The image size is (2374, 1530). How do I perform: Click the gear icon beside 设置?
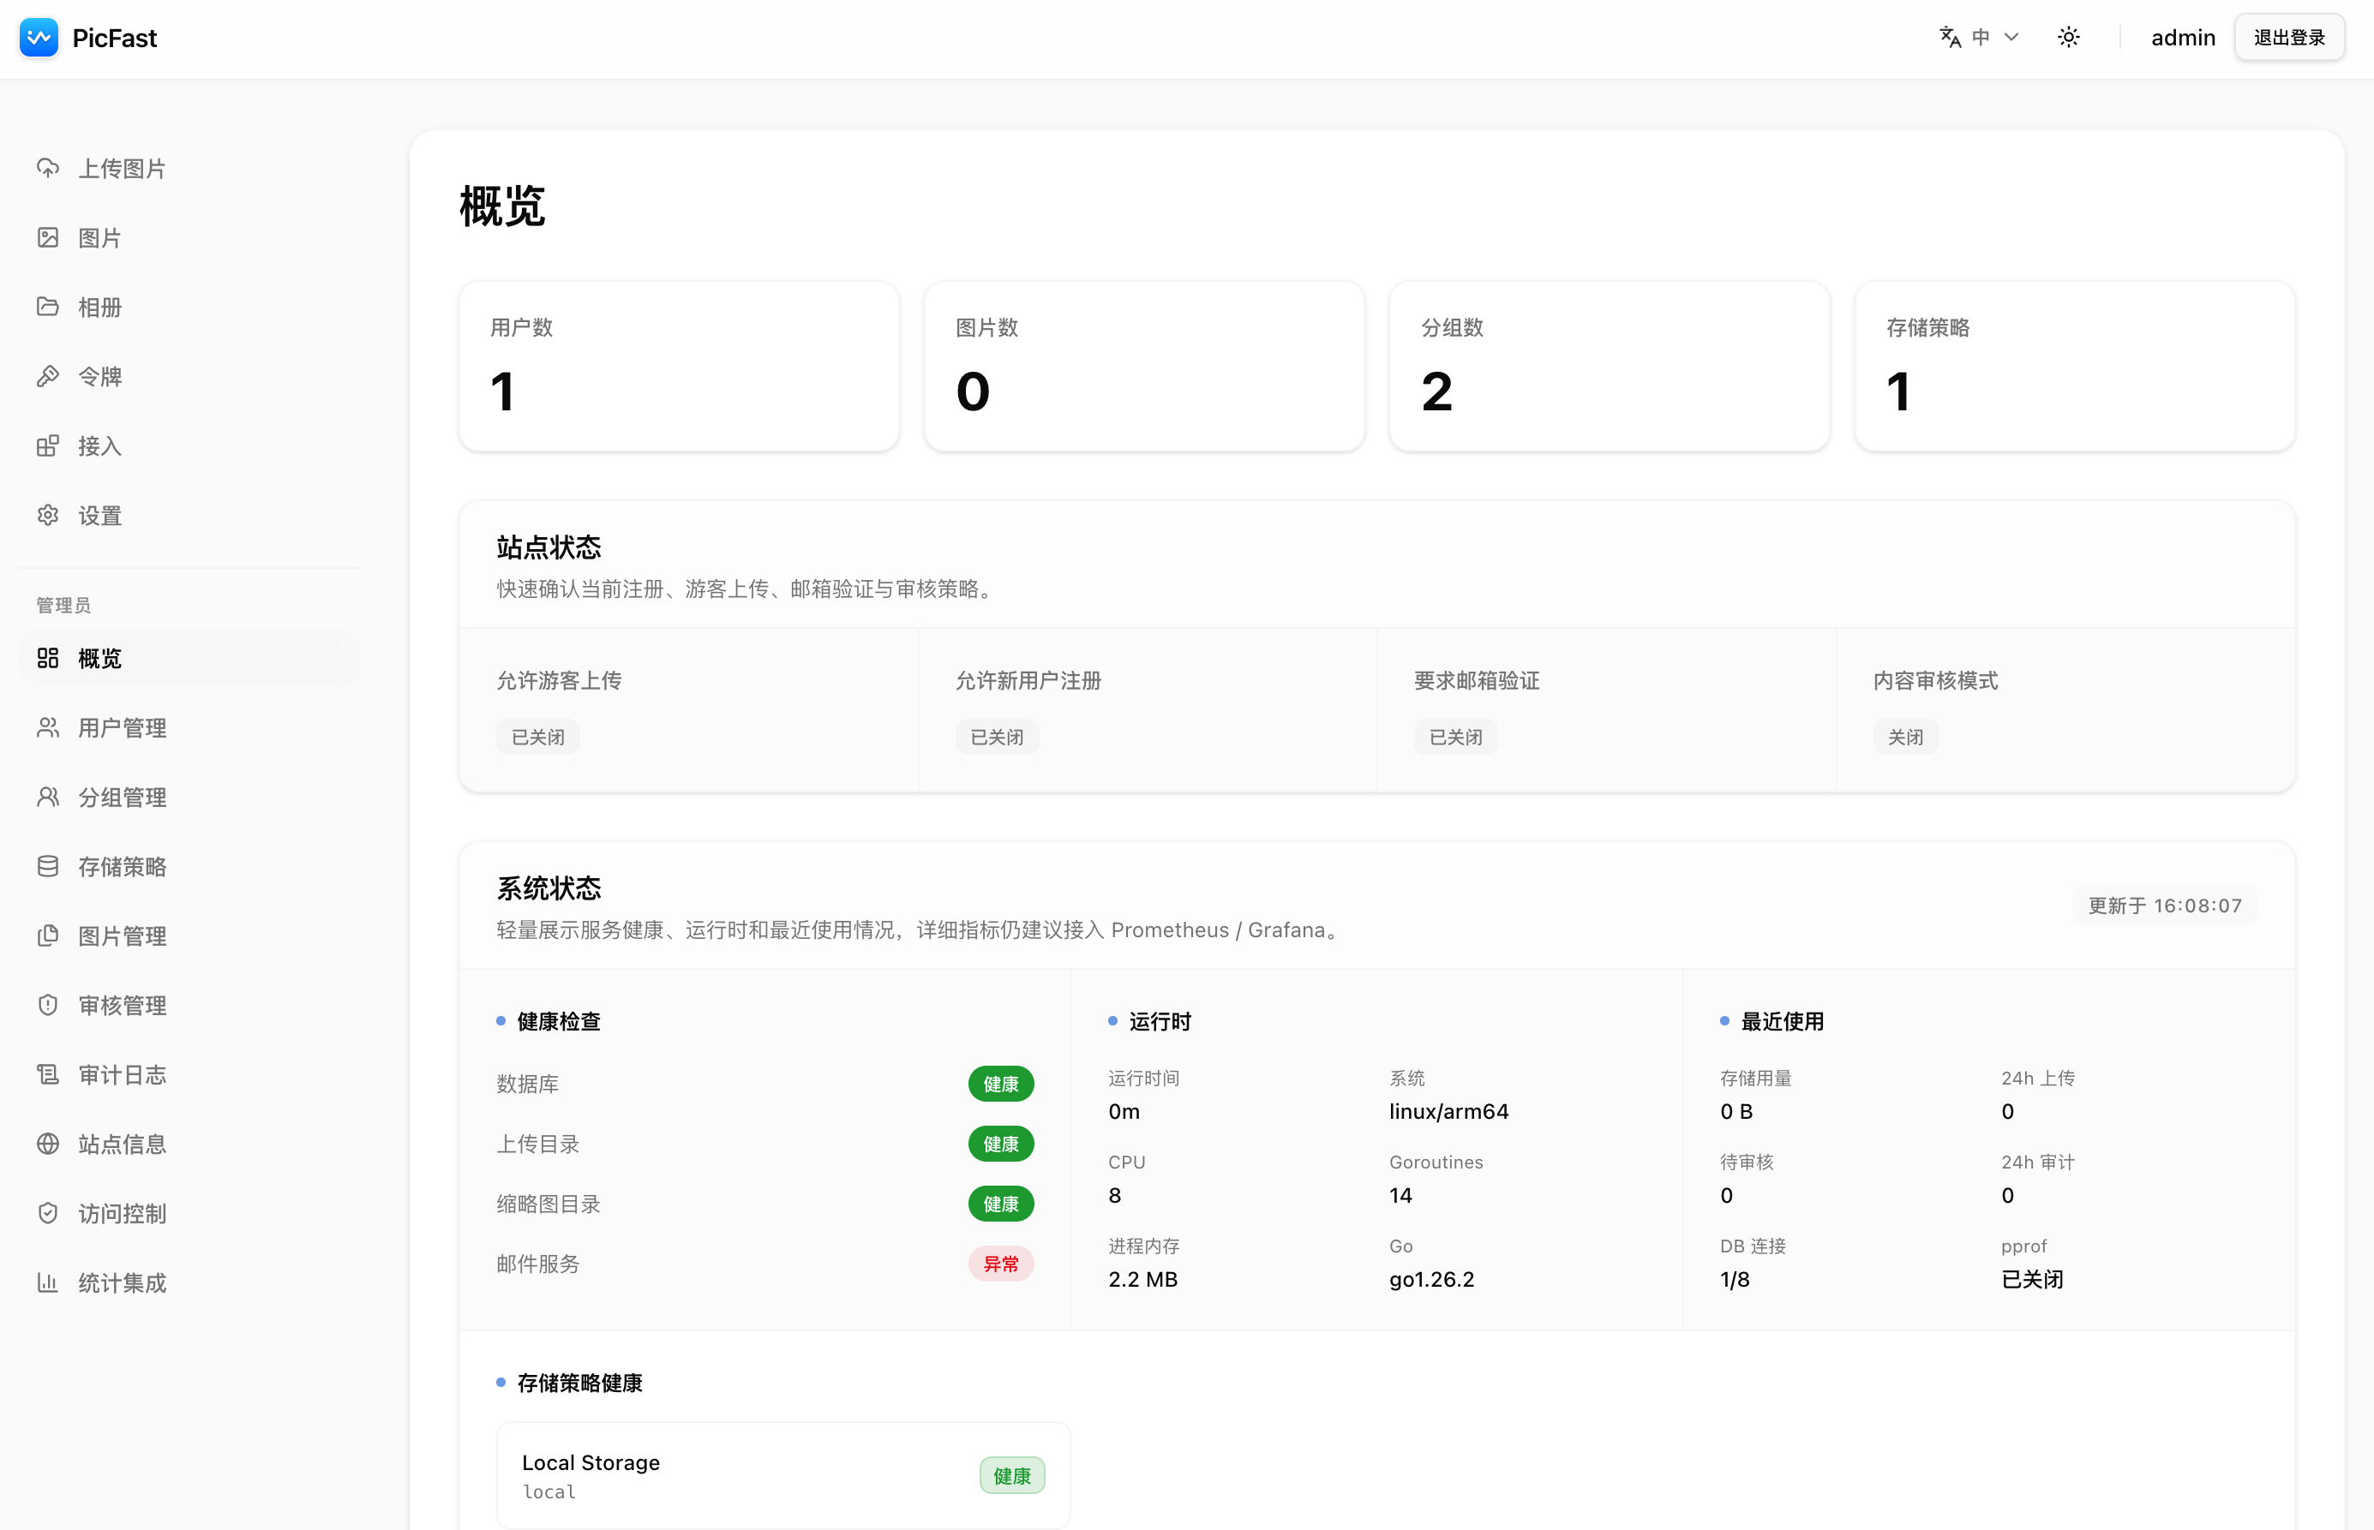coord(48,516)
